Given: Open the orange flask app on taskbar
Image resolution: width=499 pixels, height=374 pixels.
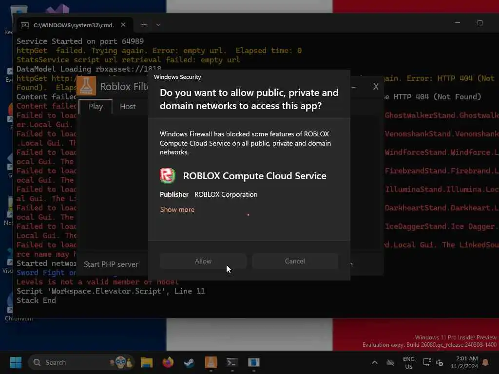Looking at the screenshot, I should [x=211, y=362].
